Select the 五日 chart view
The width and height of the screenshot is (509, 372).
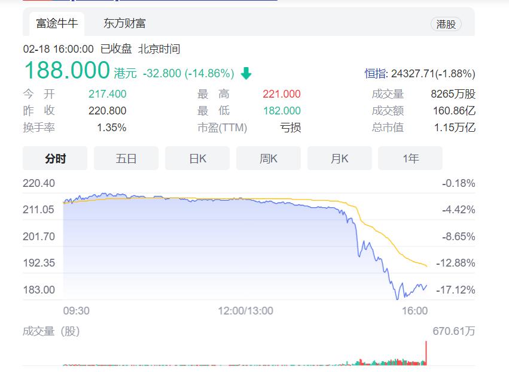pyautogui.click(x=126, y=158)
